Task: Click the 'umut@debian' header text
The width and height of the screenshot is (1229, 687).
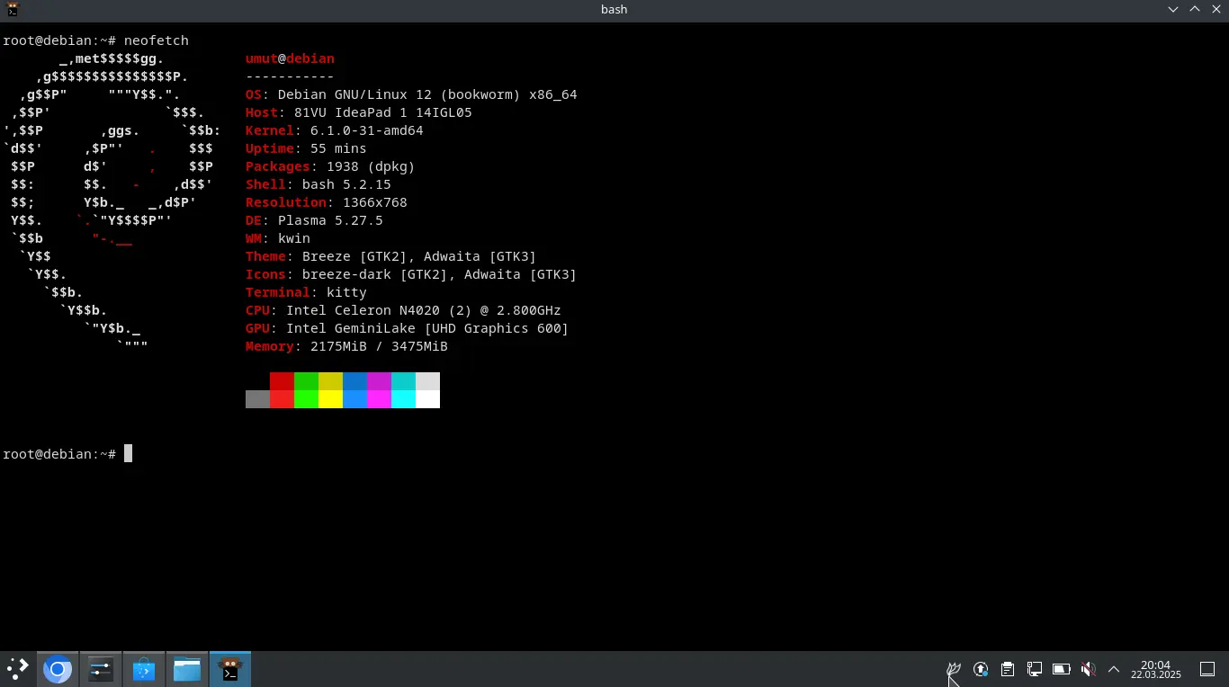Action: (290, 58)
